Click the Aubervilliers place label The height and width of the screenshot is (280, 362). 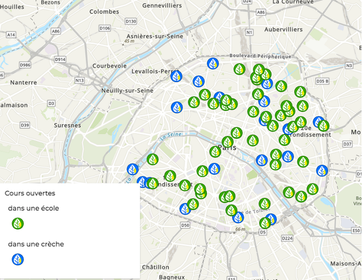pyautogui.click(x=283, y=29)
